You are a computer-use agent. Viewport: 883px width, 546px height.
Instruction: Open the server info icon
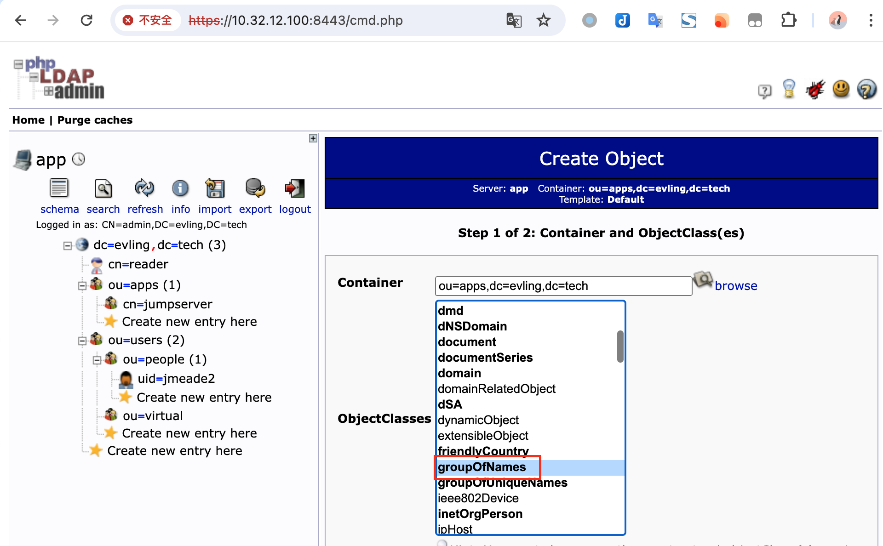click(x=180, y=188)
